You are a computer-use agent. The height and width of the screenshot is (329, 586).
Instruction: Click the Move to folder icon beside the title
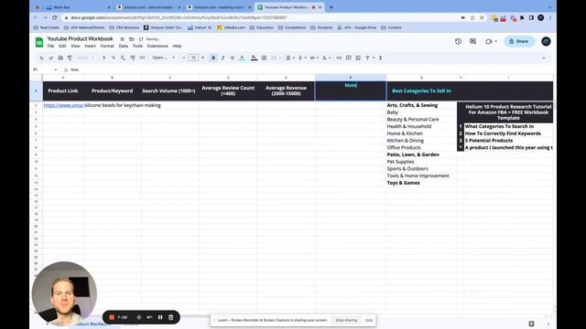(x=132, y=38)
